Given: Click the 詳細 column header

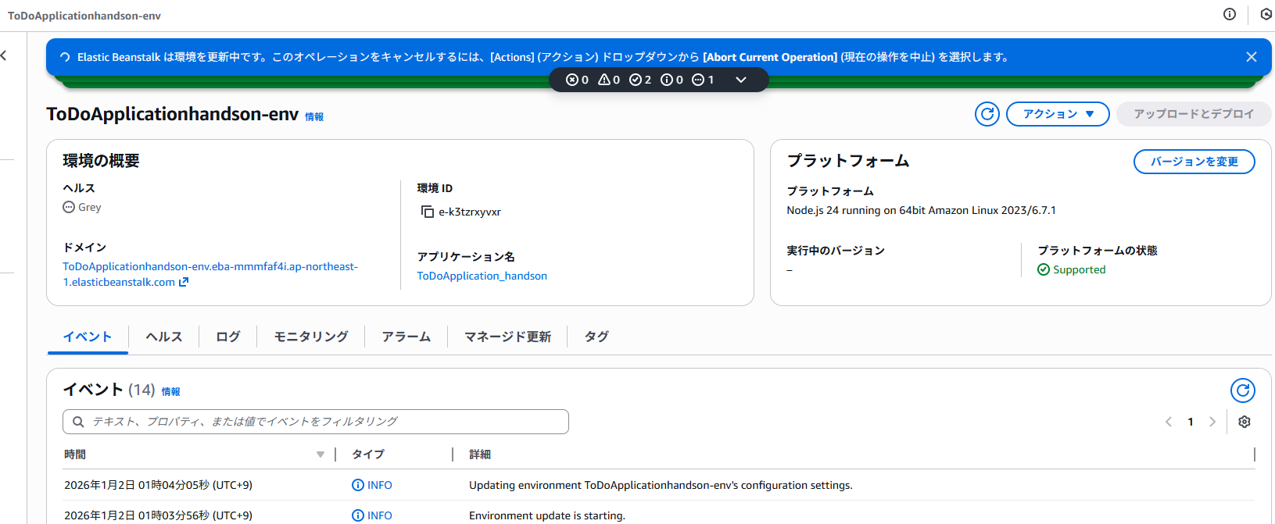Looking at the screenshot, I should [x=480, y=454].
